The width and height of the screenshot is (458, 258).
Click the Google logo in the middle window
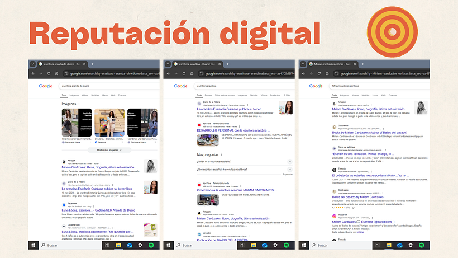(180, 86)
